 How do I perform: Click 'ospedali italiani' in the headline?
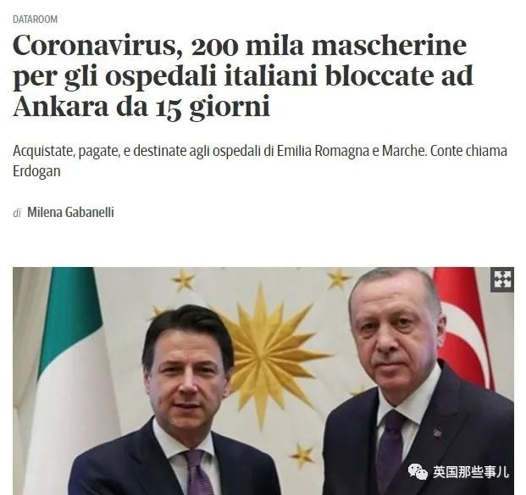point(212,77)
